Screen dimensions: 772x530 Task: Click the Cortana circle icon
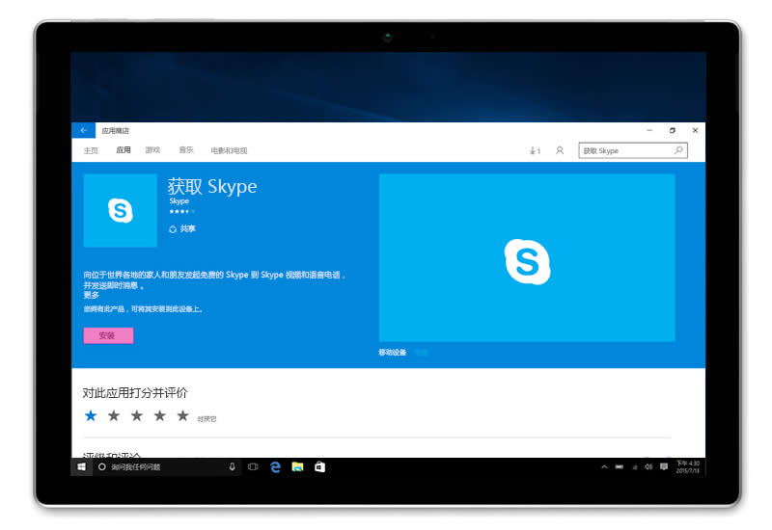pyautogui.click(x=102, y=466)
